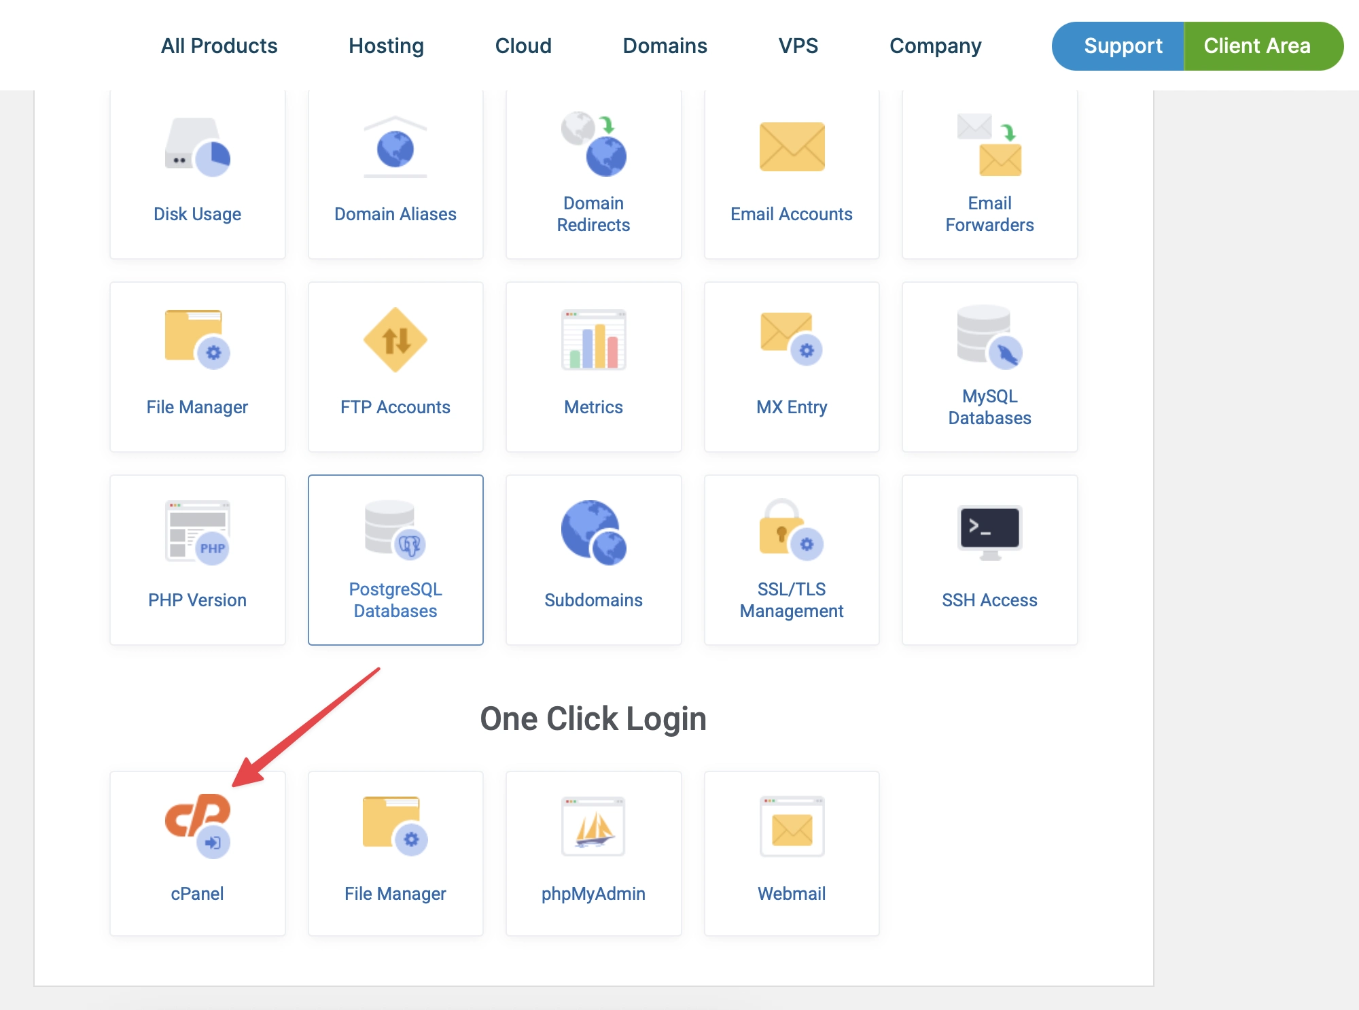Viewport: 1359px width, 1010px height.
Task: Click the Email Accounts text link
Action: click(792, 214)
